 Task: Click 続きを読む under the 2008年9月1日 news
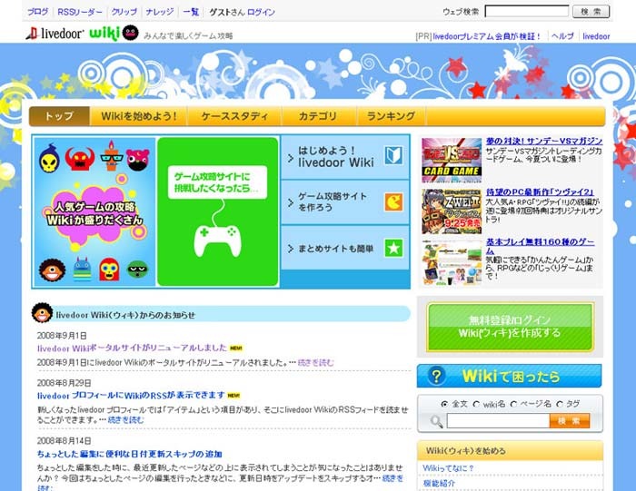(x=316, y=363)
